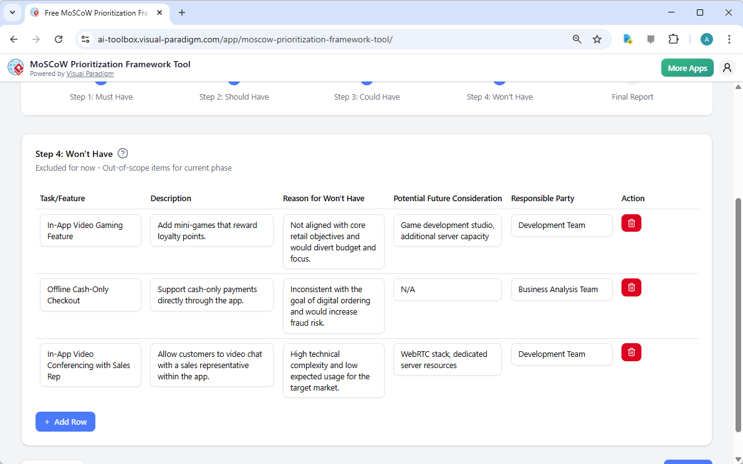
Task: Select the Free MoSCoW Prioritization browser tab
Action: coord(93,12)
